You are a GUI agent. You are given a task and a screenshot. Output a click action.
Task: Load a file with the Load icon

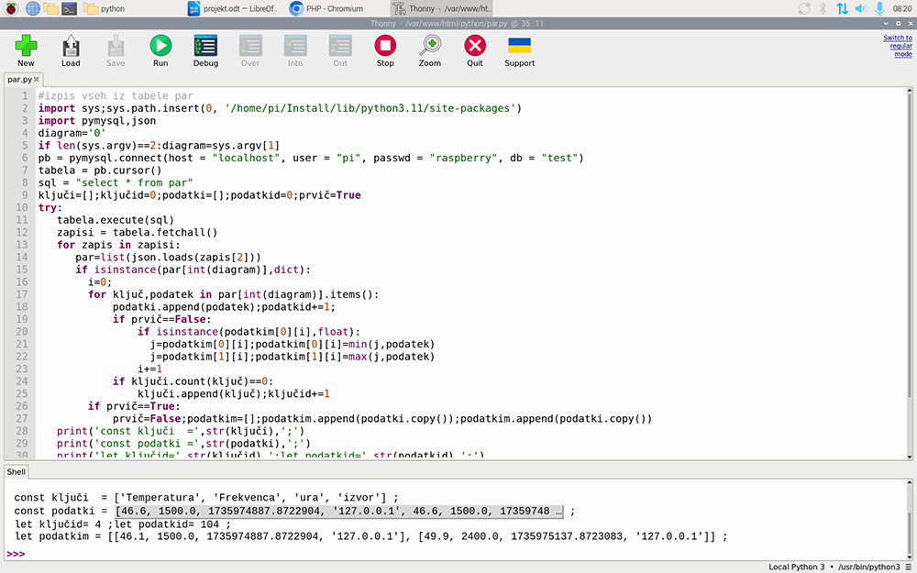click(71, 46)
